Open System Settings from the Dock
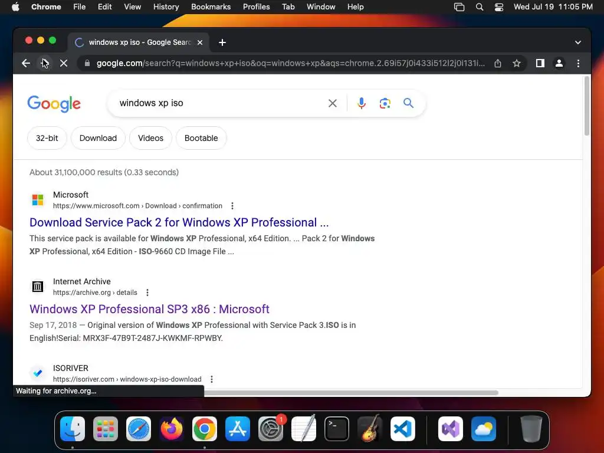 (271, 429)
